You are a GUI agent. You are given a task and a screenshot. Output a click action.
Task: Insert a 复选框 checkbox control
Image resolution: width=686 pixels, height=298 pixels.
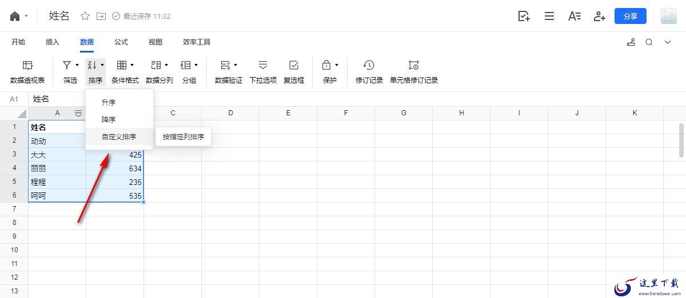coord(294,72)
